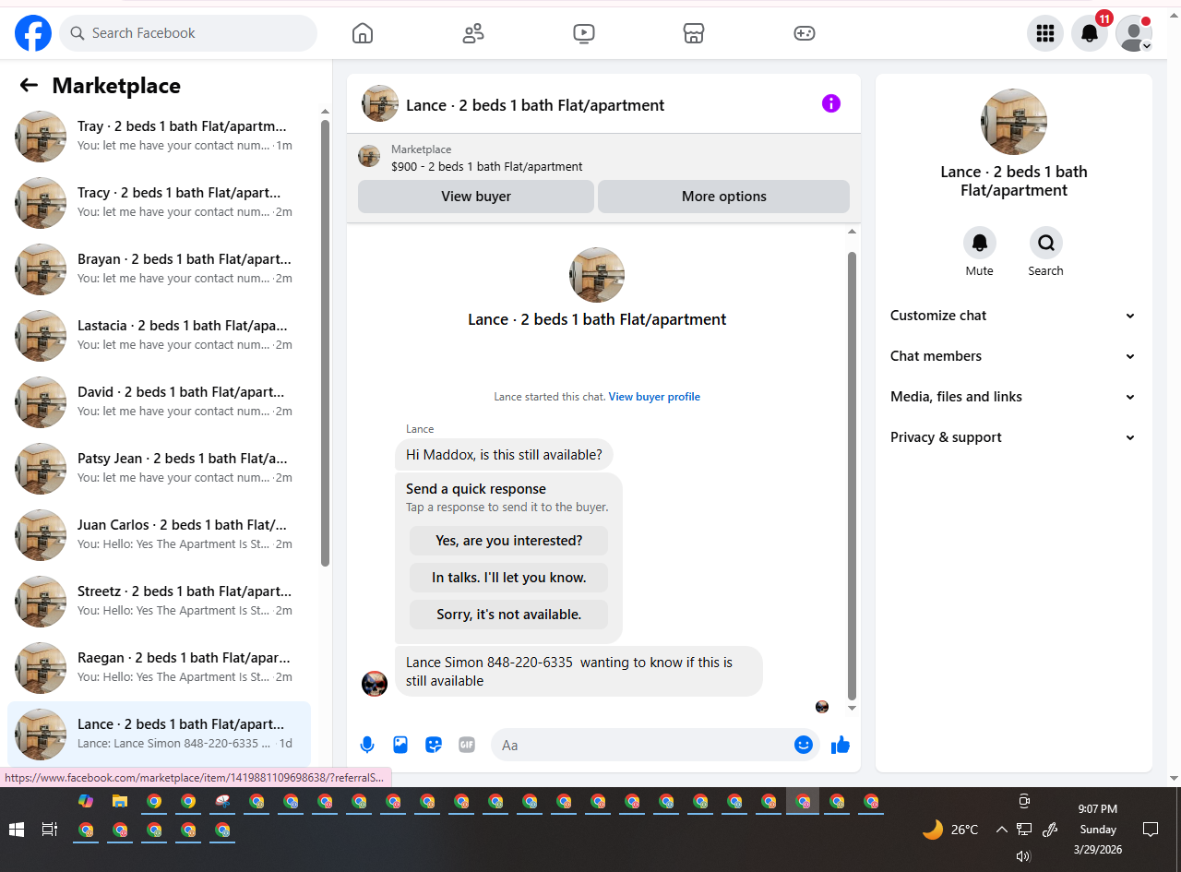Choose a GIF with the GIF icon

pyautogui.click(x=467, y=745)
